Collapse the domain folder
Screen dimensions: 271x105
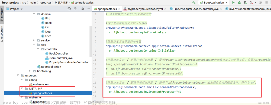click(34, 14)
